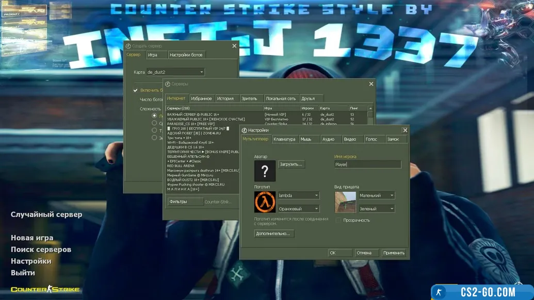Image resolution: width=534 pixels, height=300 pixels.
Task: Close the Настройки settings window
Action: (x=405, y=130)
